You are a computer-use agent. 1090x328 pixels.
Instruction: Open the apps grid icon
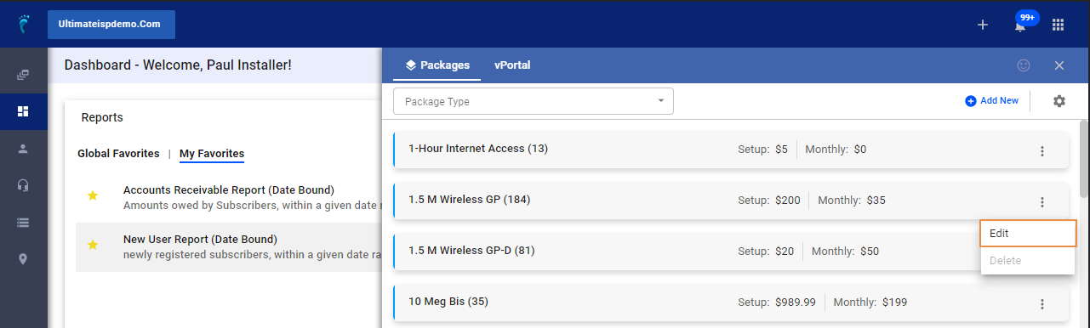point(1059,25)
